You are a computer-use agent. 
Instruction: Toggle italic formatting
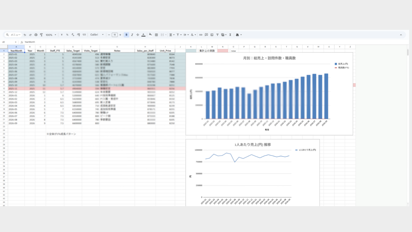coord(132,35)
